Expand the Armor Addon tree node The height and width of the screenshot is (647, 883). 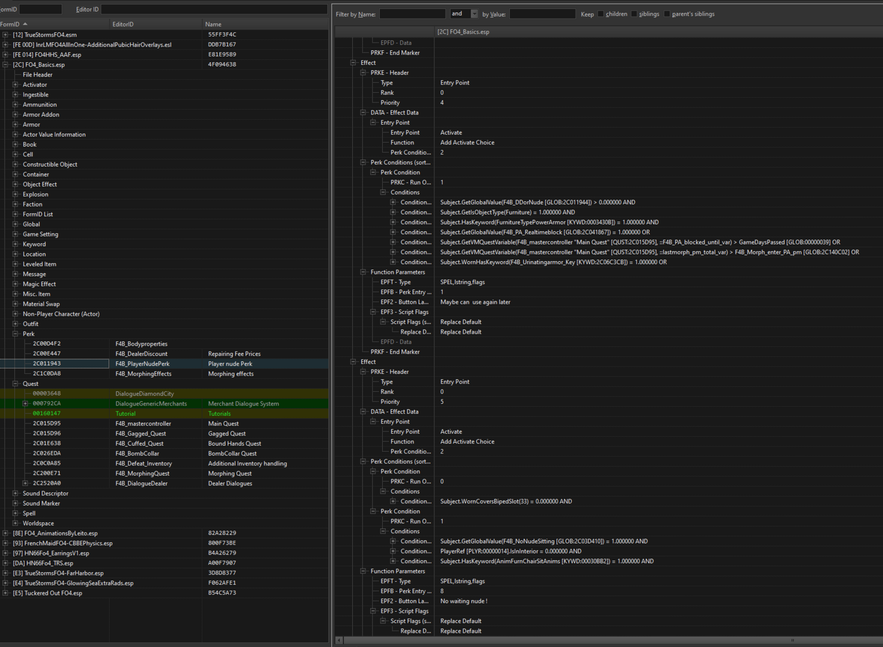(15, 114)
